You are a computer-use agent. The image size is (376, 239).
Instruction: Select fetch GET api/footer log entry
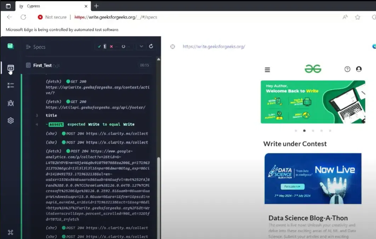96,104
